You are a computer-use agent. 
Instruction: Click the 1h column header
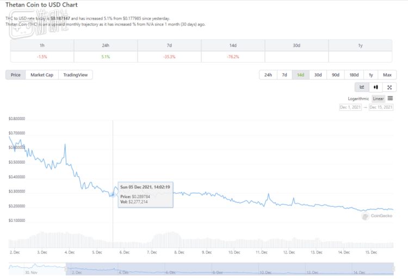coord(42,45)
